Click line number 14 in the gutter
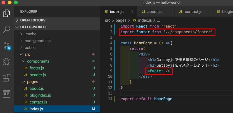This screenshot has height=113, width=233. pos(110,99)
